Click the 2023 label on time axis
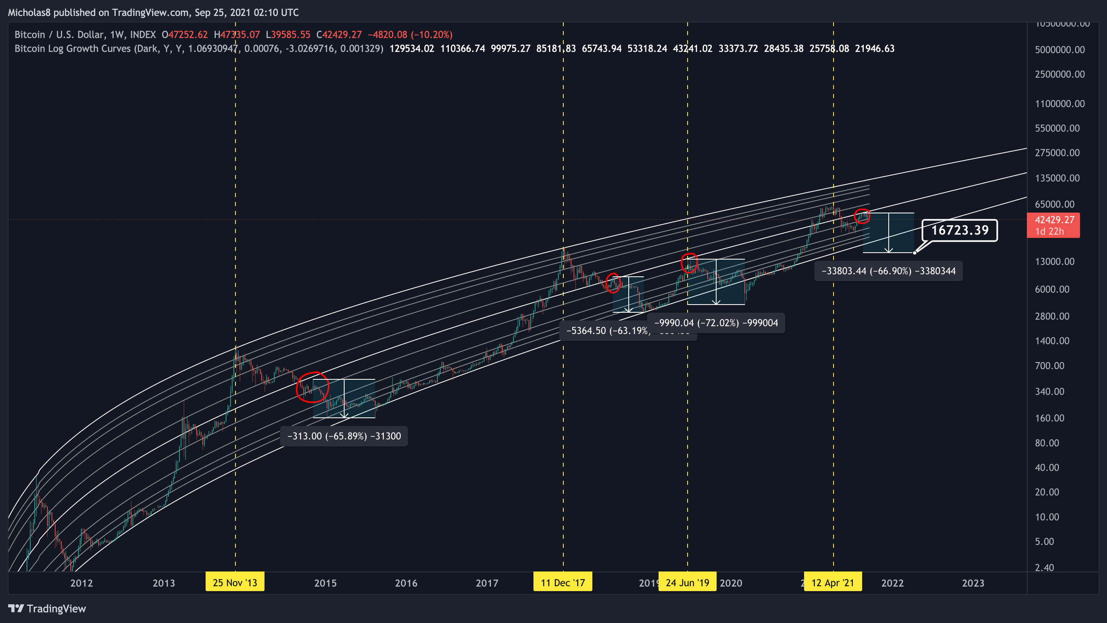The height and width of the screenshot is (623, 1107). coord(973,583)
